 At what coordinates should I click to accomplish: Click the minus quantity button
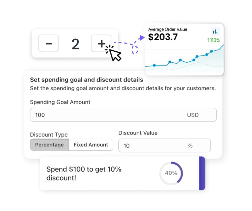(49, 43)
